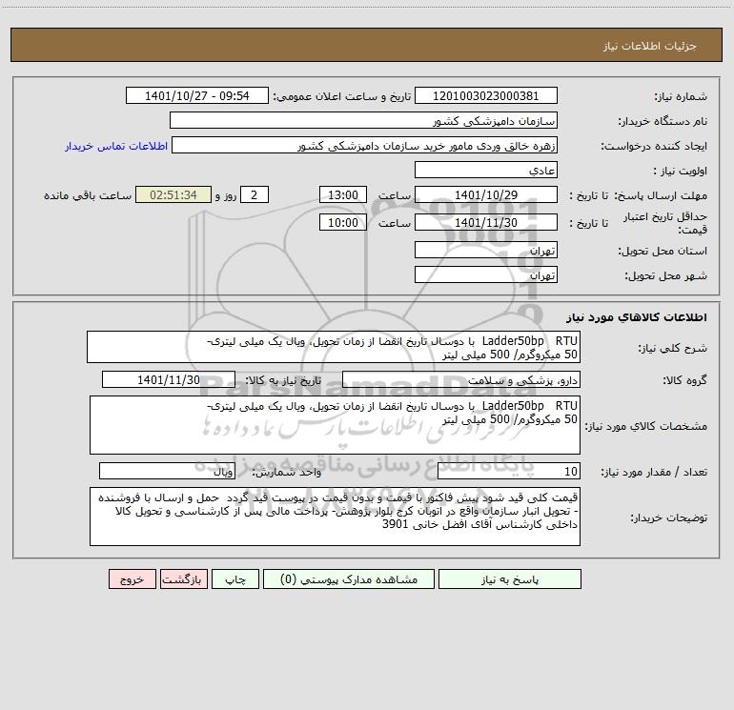
Task: Click the label گروه کالا
Action: (685, 381)
